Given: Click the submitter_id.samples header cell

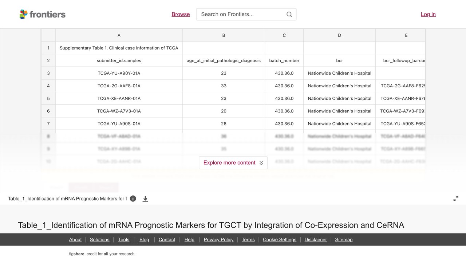Looking at the screenshot, I should coord(119,60).
